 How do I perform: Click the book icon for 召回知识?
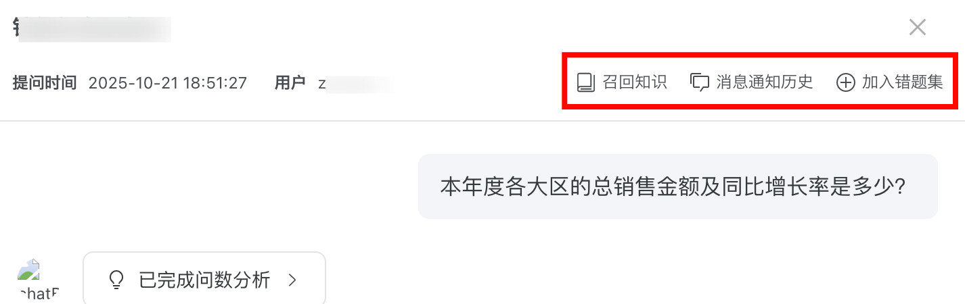click(x=585, y=83)
